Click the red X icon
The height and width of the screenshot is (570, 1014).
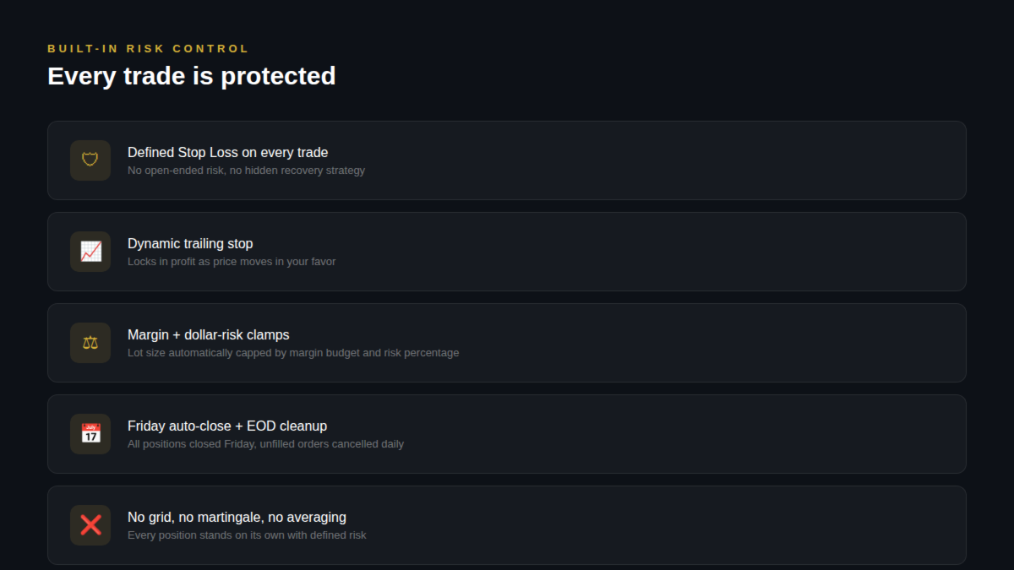(x=90, y=524)
